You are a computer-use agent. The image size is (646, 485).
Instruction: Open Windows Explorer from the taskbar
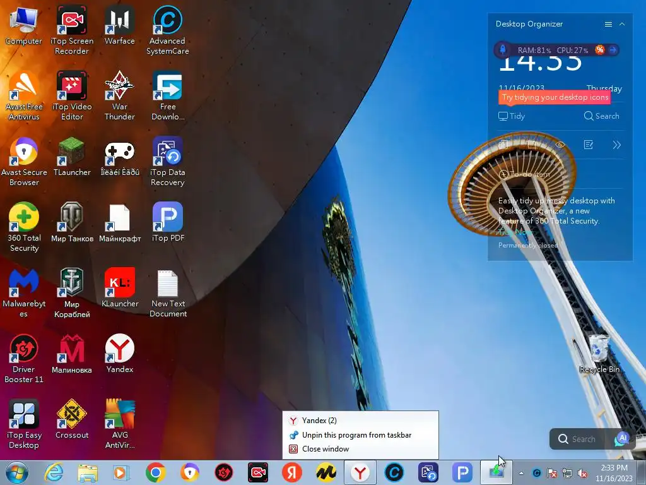pyautogui.click(x=88, y=472)
